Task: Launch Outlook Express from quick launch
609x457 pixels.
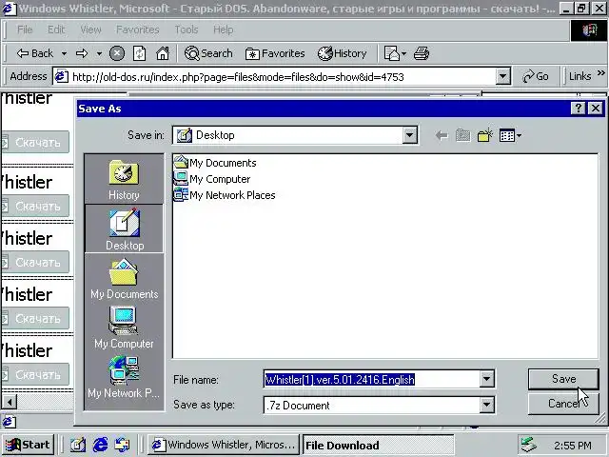Action: click(x=123, y=445)
